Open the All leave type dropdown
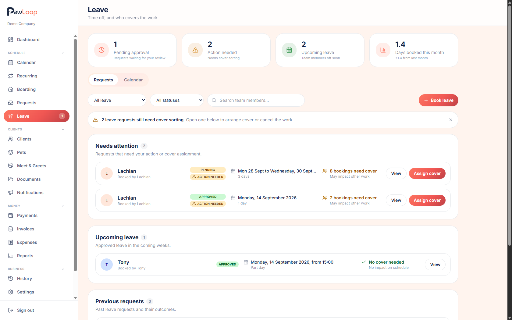Viewport: 512px width, 320px height. (x=117, y=100)
